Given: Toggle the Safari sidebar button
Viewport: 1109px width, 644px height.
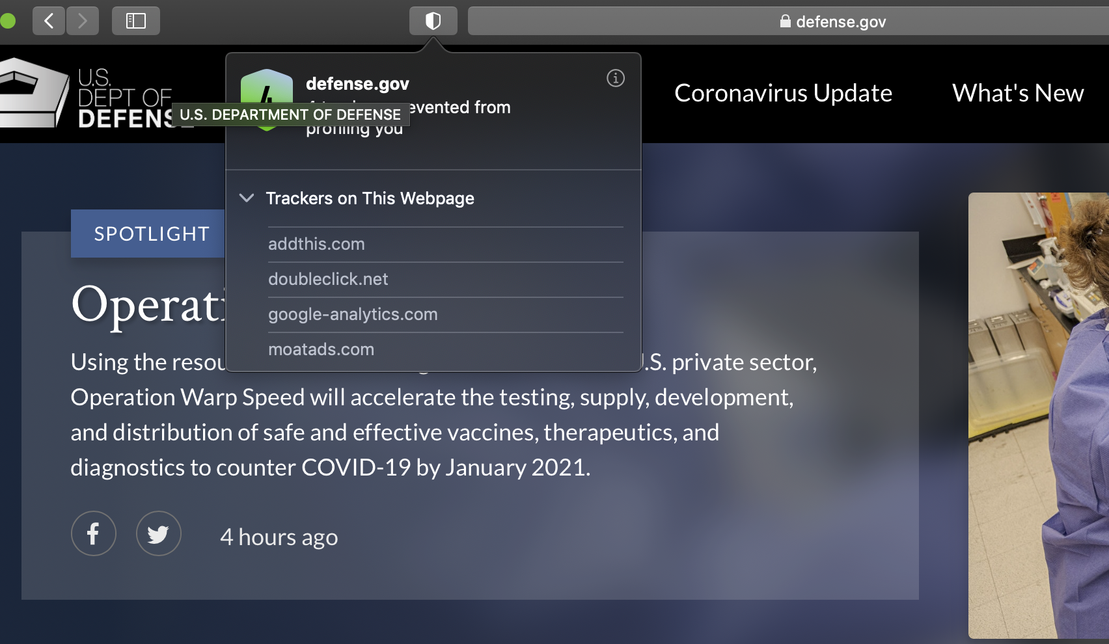Looking at the screenshot, I should tap(136, 21).
